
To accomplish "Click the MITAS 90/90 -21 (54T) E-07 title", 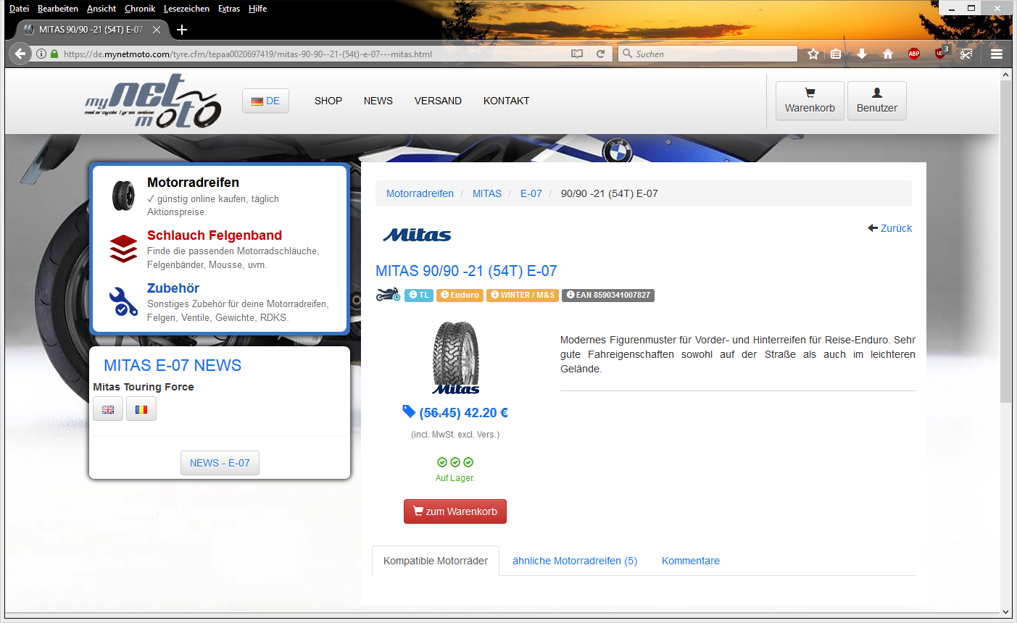I will 466,271.
